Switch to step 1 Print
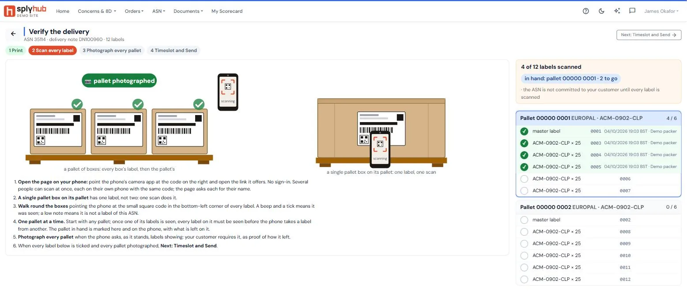Image resolution: width=687 pixels, height=291 pixels. coord(16,50)
